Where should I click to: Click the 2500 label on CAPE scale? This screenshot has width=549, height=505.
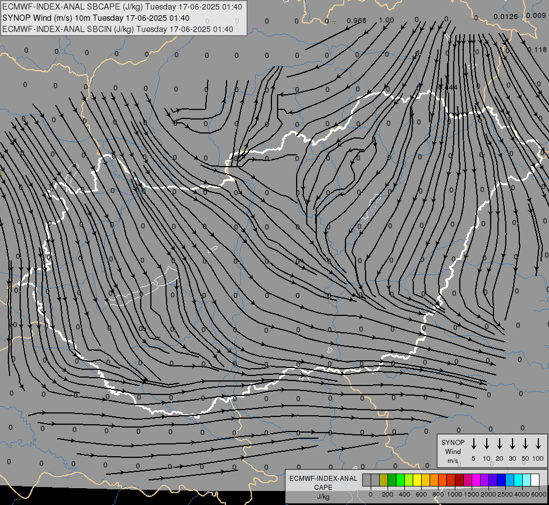505,494
